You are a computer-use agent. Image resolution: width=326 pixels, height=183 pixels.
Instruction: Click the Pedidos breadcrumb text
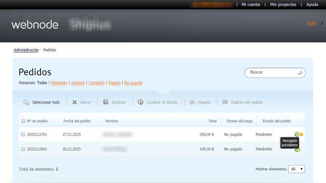tap(49, 50)
